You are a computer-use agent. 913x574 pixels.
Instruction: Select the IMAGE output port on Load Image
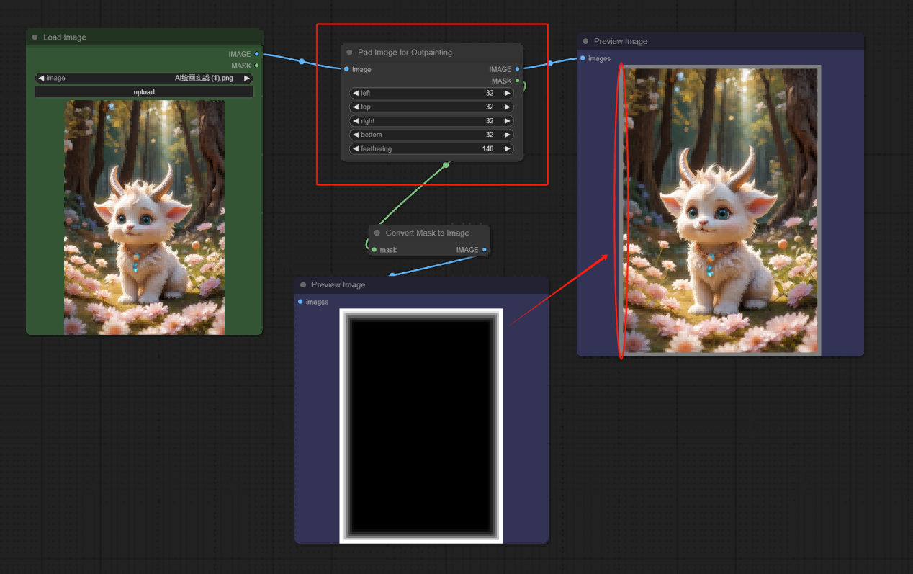pyautogui.click(x=257, y=54)
